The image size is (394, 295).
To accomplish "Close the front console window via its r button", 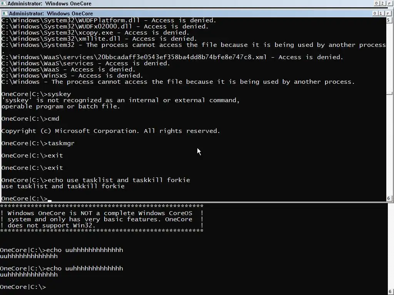I will coord(388,13).
